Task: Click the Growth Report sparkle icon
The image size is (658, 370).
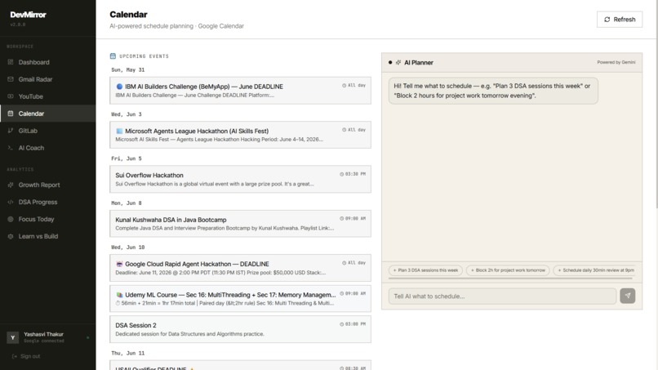Action: click(11, 185)
